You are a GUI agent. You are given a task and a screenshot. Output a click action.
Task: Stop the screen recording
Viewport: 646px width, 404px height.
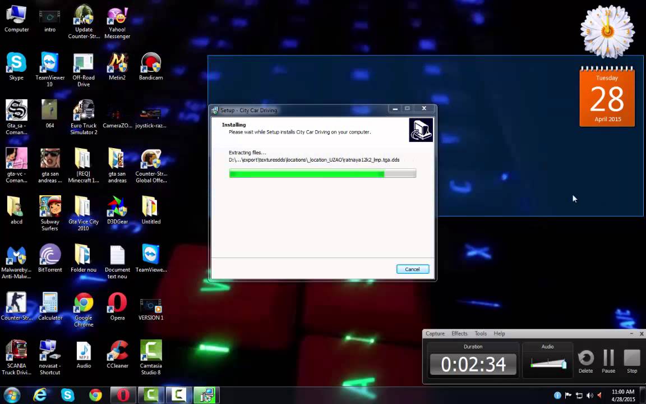(632, 361)
